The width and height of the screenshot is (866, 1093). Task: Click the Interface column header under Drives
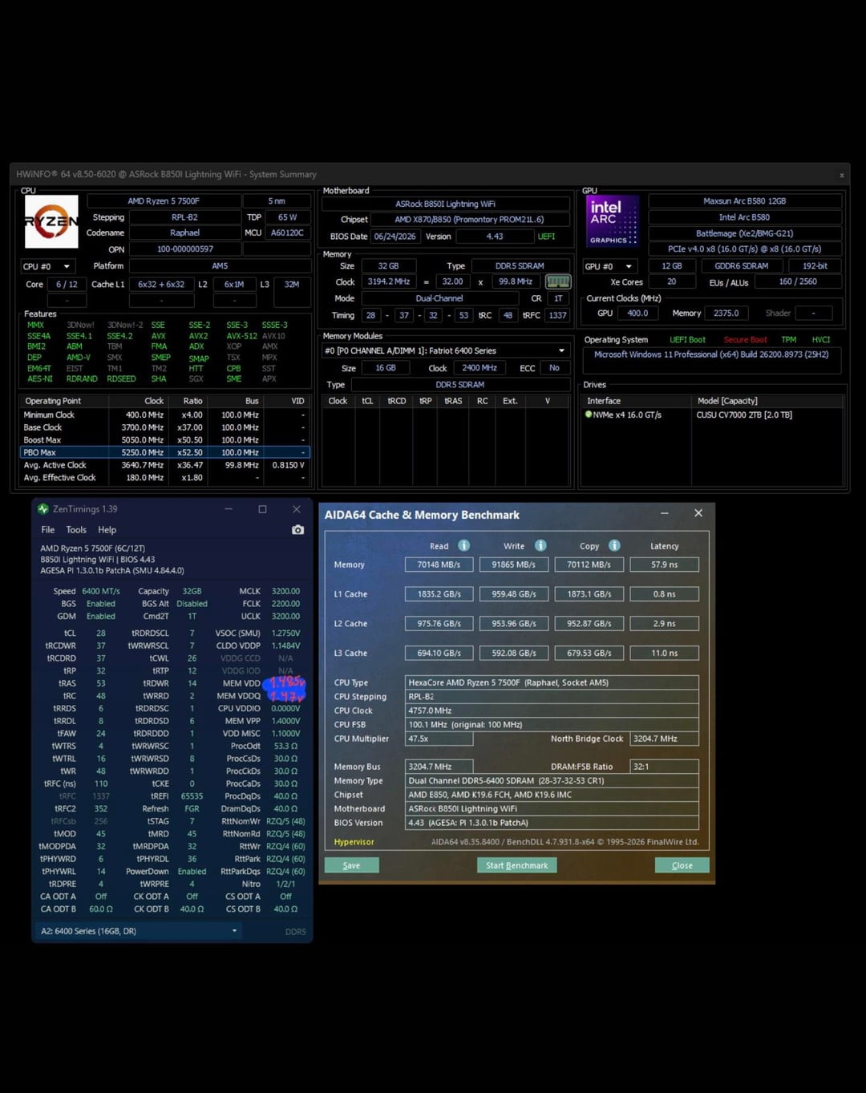coord(636,401)
